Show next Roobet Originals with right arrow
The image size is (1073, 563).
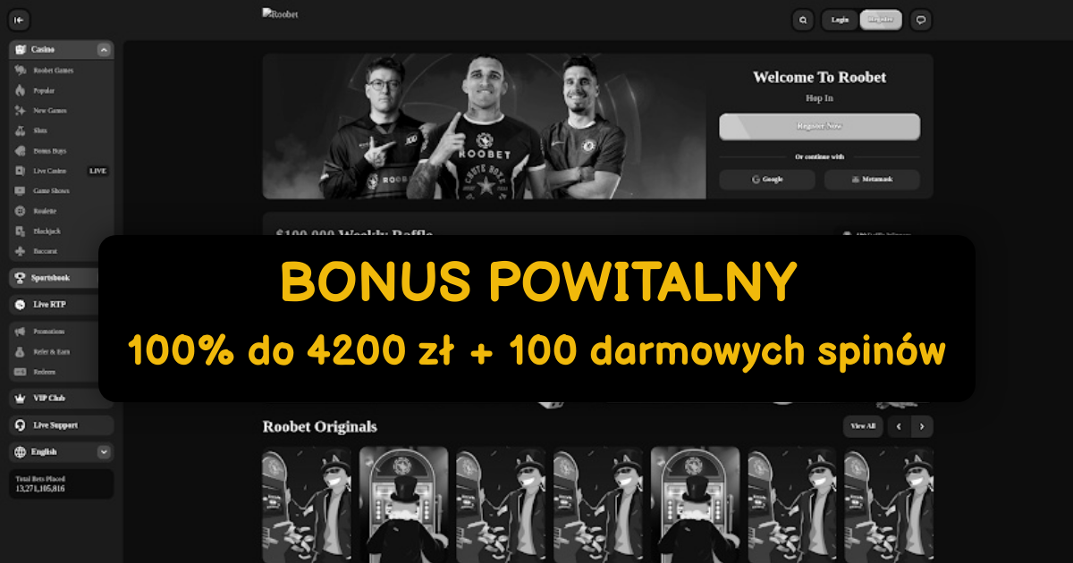point(922,426)
